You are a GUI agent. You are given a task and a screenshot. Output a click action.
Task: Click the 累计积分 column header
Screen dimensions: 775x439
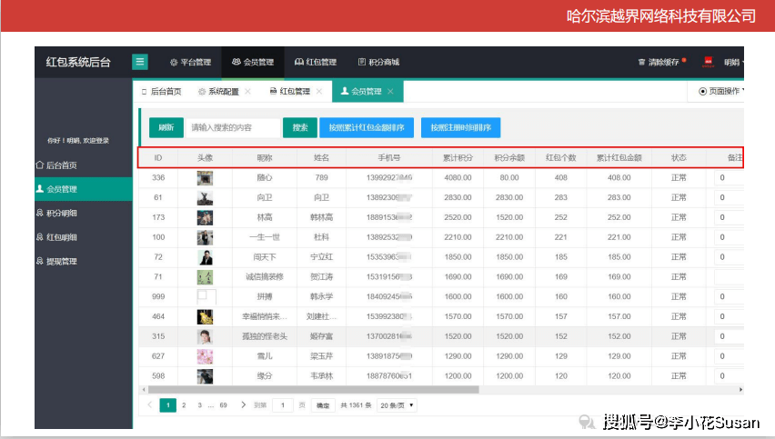458,157
